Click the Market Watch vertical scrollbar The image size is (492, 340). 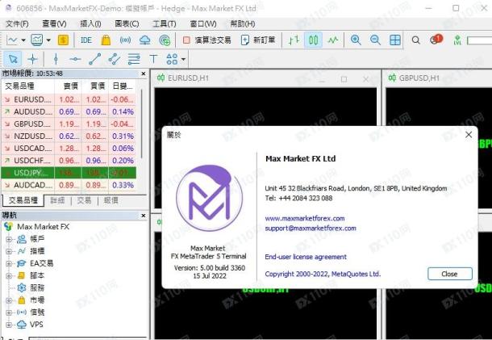click(142, 124)
